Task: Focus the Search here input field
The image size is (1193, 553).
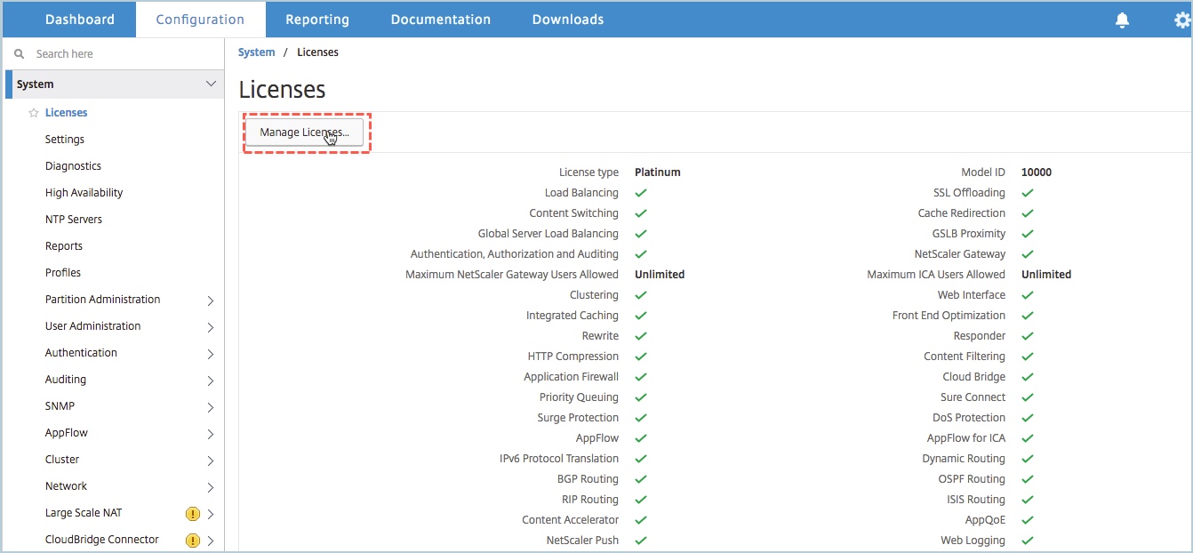Action: (x=114, y=54)
